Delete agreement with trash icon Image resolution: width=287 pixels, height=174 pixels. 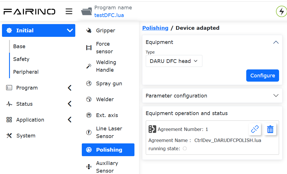click(x=270, y=129)
